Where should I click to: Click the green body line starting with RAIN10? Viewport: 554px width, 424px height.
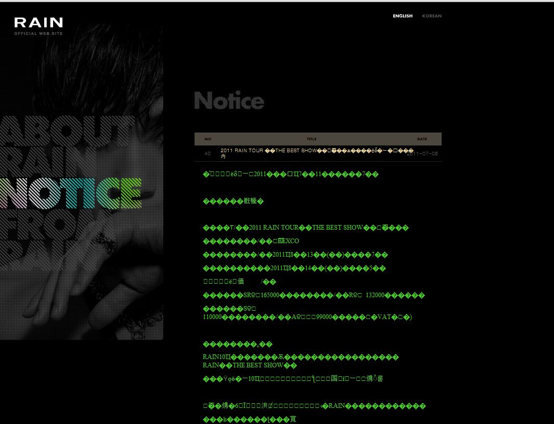pyautogui.click(x=300, y=357)
